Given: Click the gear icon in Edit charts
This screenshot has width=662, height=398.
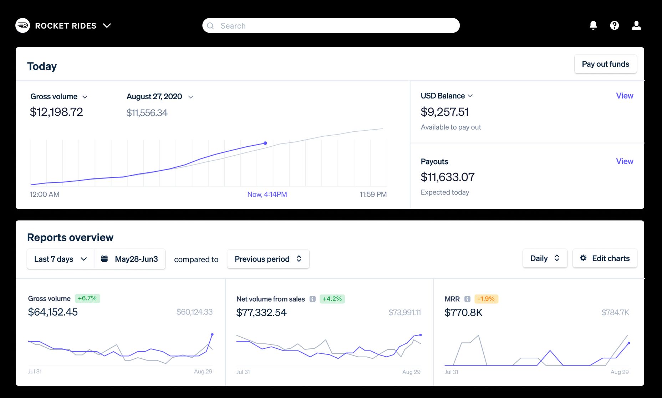Looking at the screenshot, I should click(583, 258).
